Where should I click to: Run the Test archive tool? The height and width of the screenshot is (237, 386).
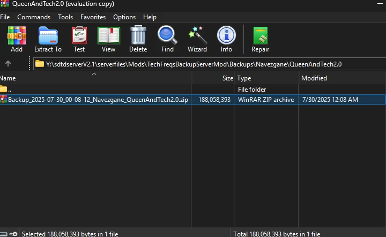tap(79, 36)
